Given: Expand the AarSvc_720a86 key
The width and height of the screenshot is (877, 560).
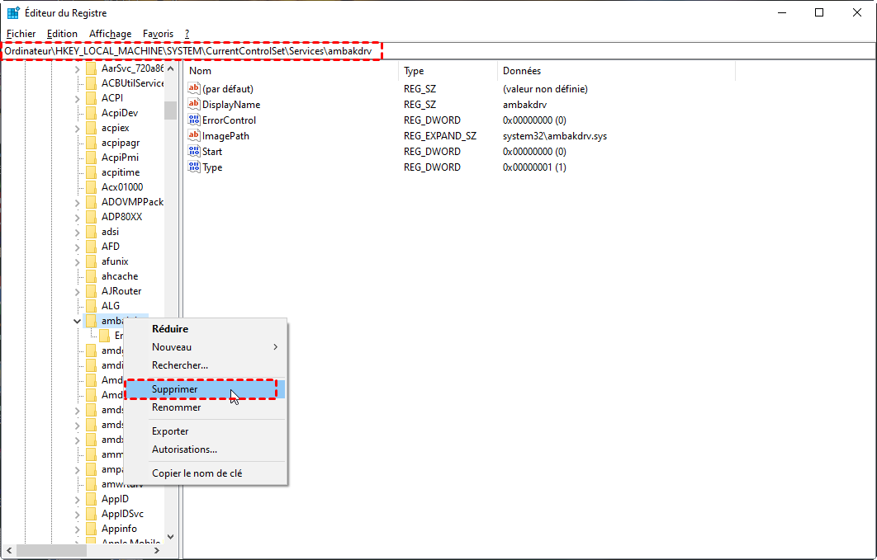Looking at the screenshot, I should pos(77,69).
